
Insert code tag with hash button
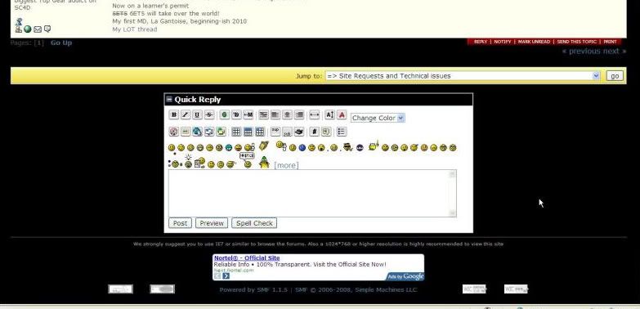point(314,132)
